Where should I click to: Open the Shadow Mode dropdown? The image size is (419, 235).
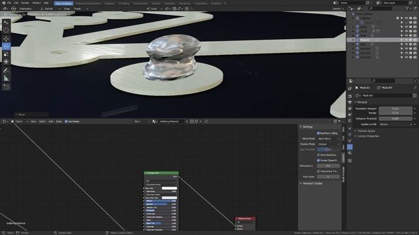[x=329, y=144]
